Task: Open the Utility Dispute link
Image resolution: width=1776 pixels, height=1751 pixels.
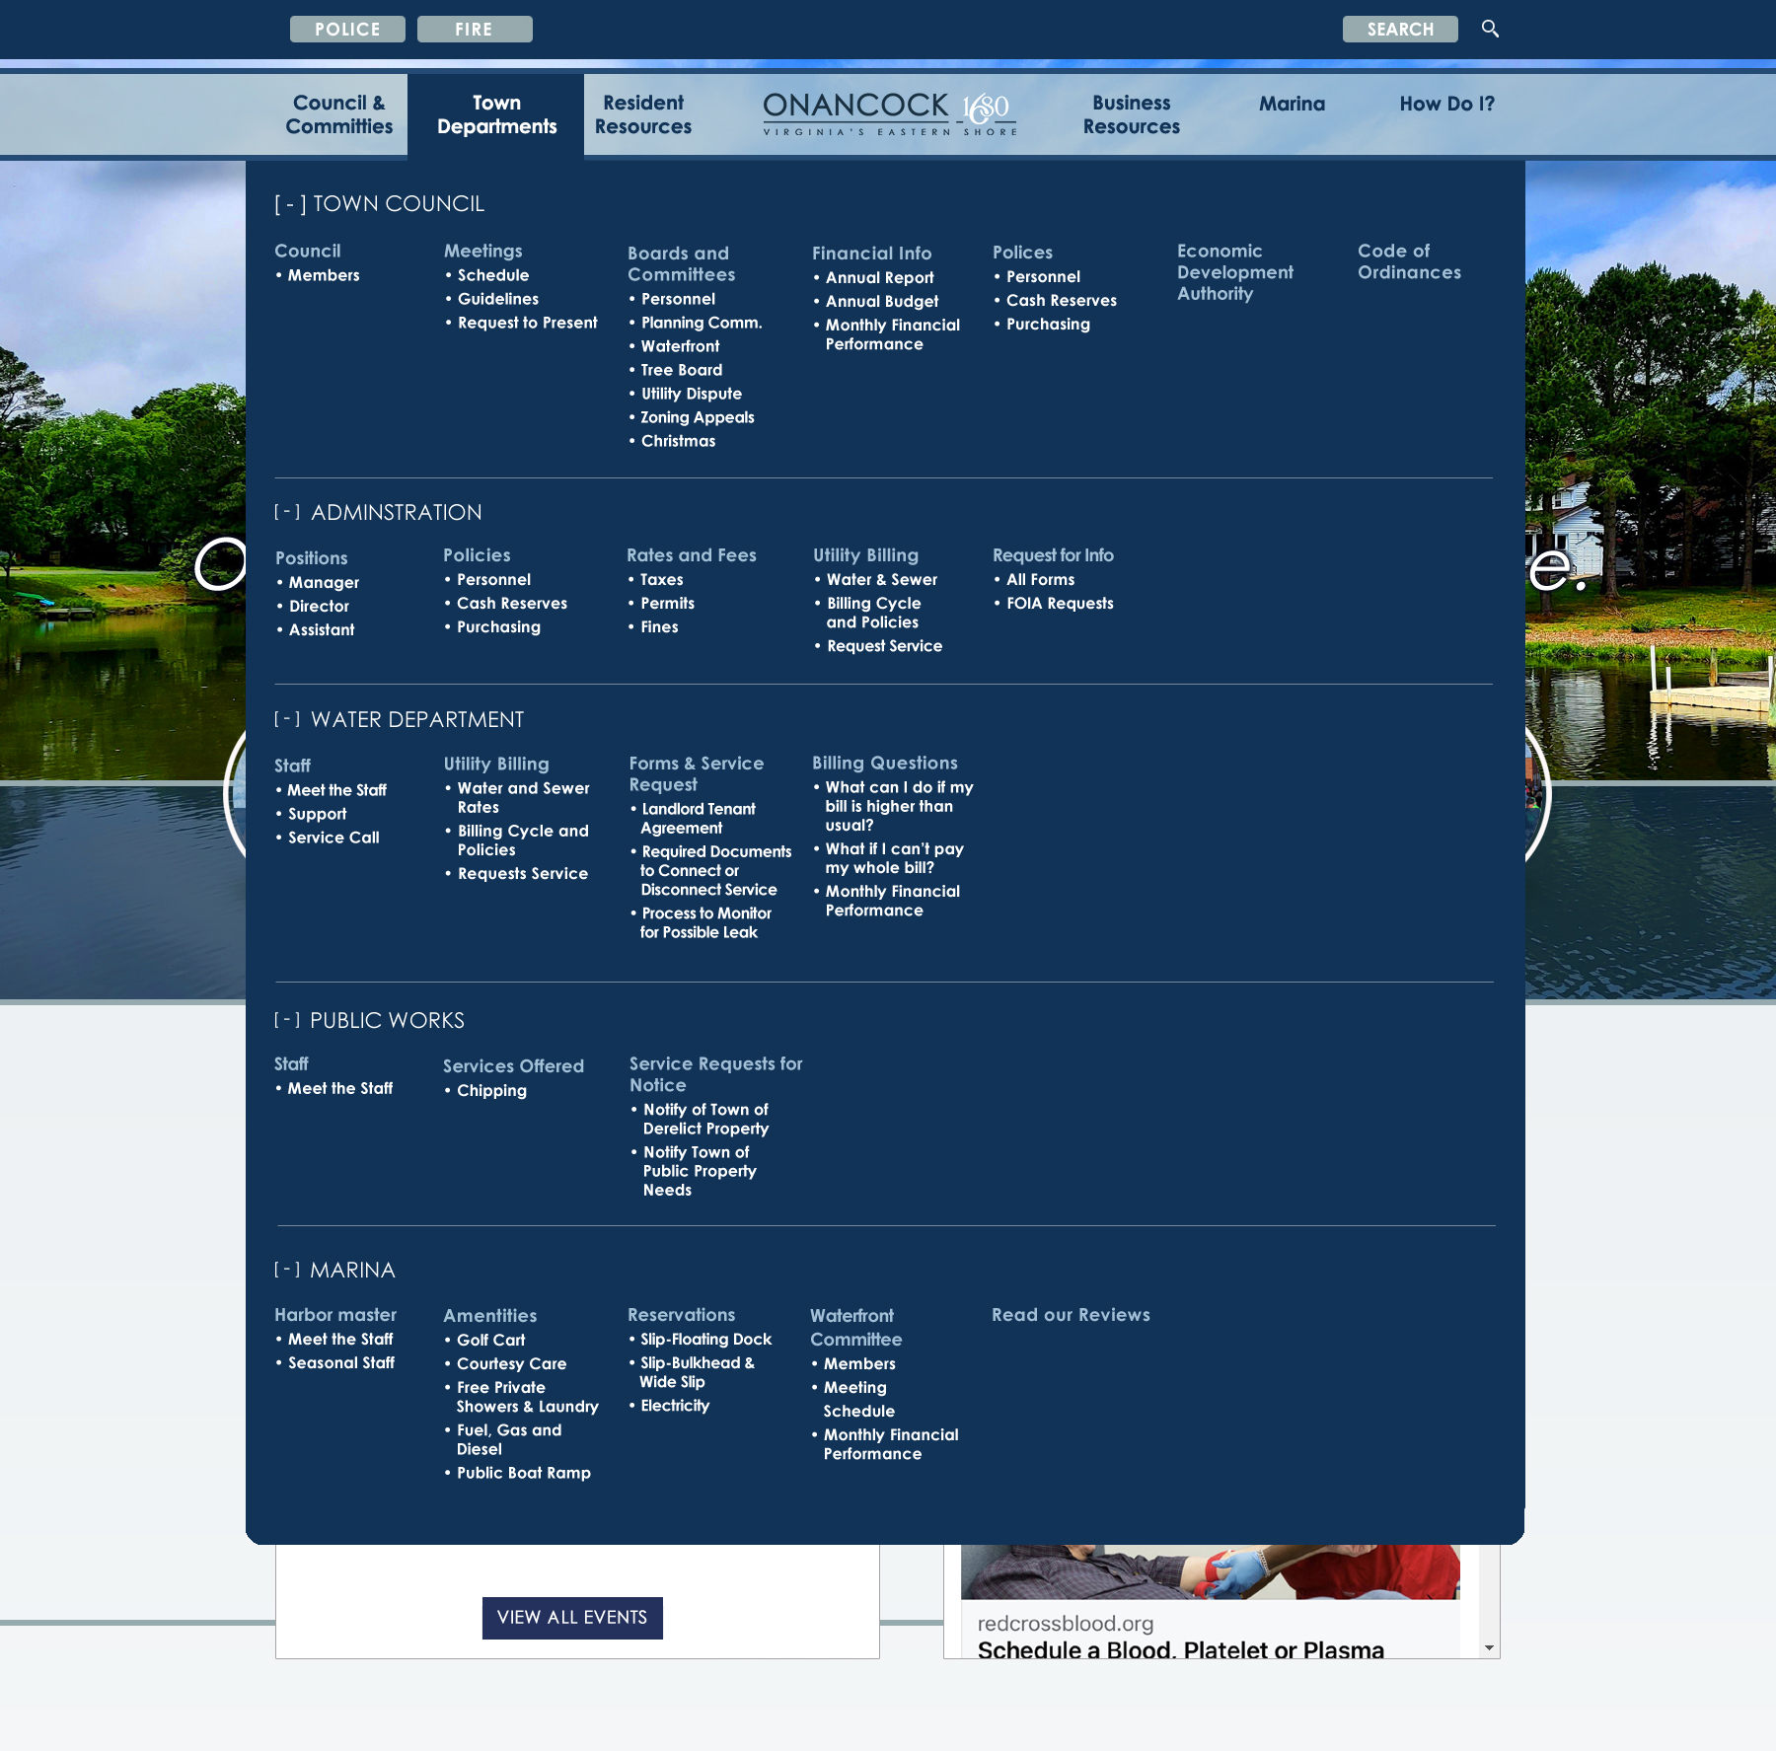Action: click(692, 394)
